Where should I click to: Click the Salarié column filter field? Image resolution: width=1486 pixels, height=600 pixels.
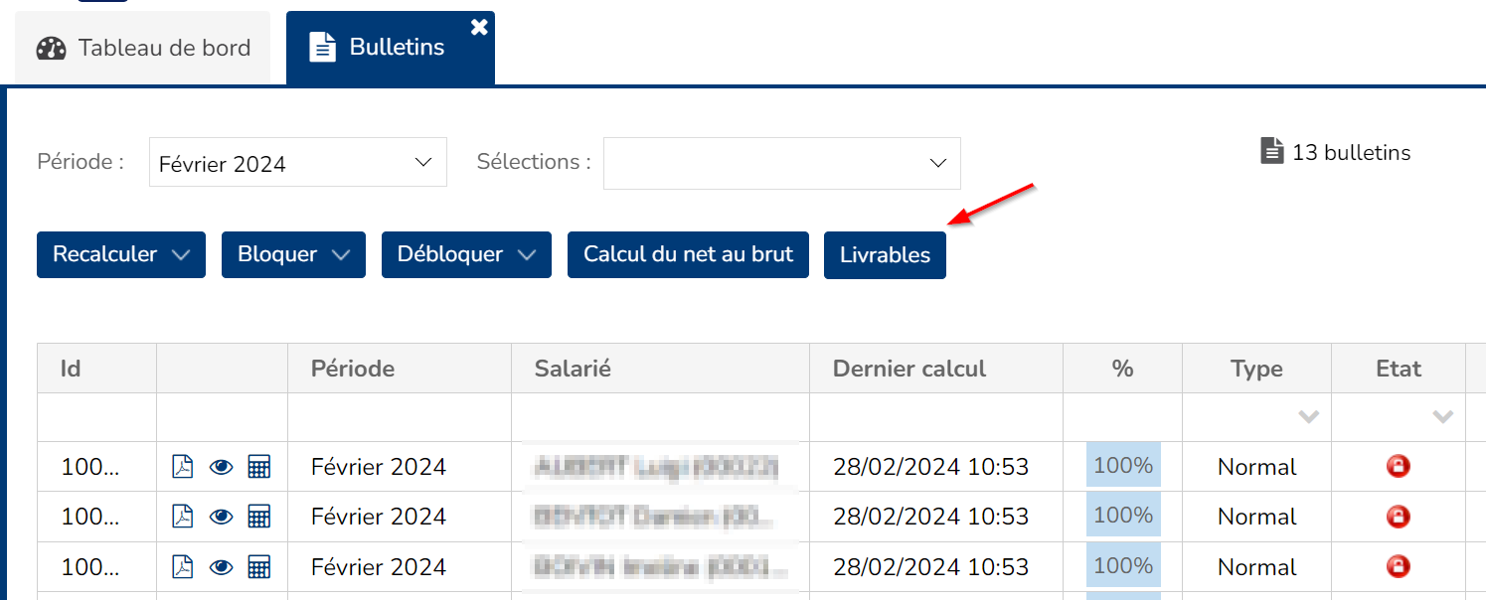660,417
